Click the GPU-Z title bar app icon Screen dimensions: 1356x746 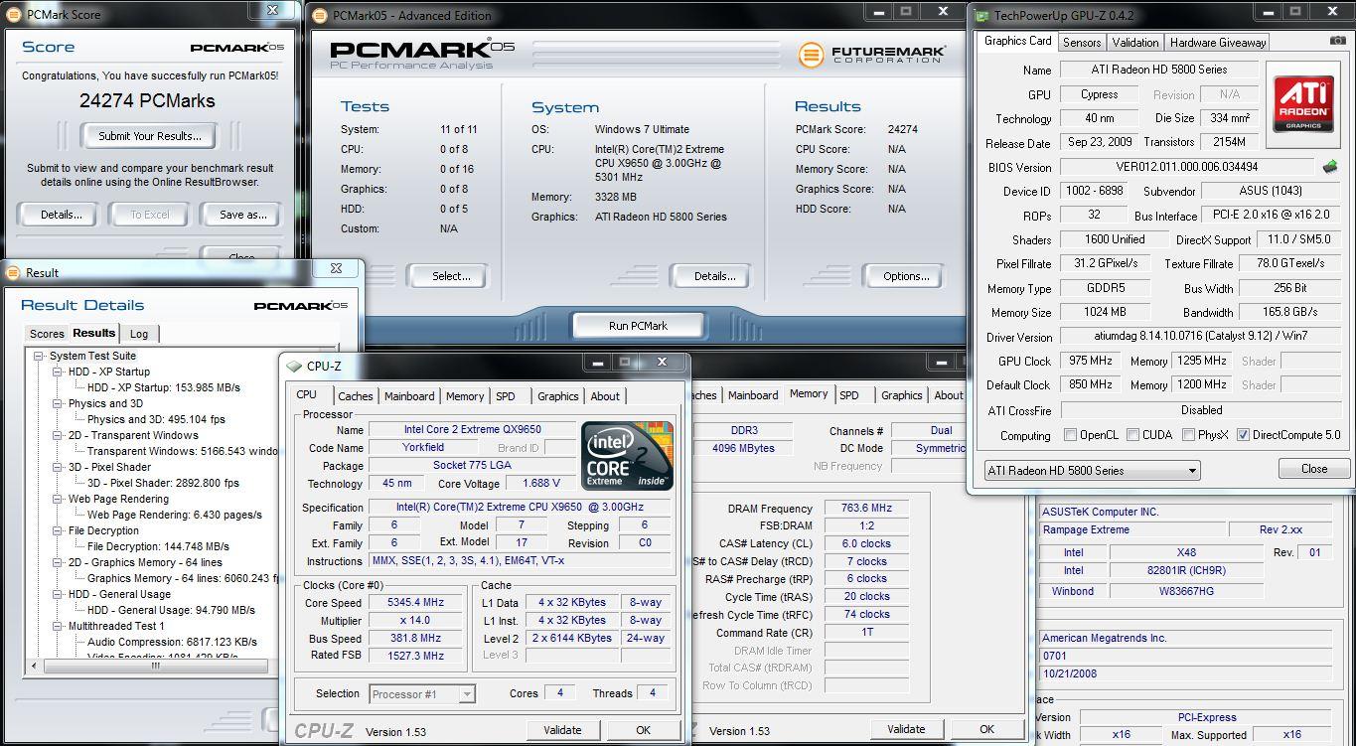pyautogui.click(x=981, y=16)
